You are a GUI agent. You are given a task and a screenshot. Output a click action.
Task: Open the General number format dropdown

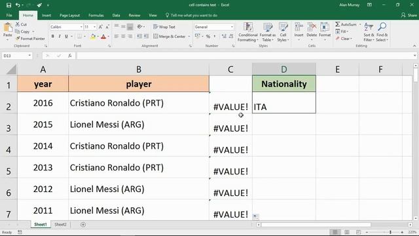coord(232,27)
